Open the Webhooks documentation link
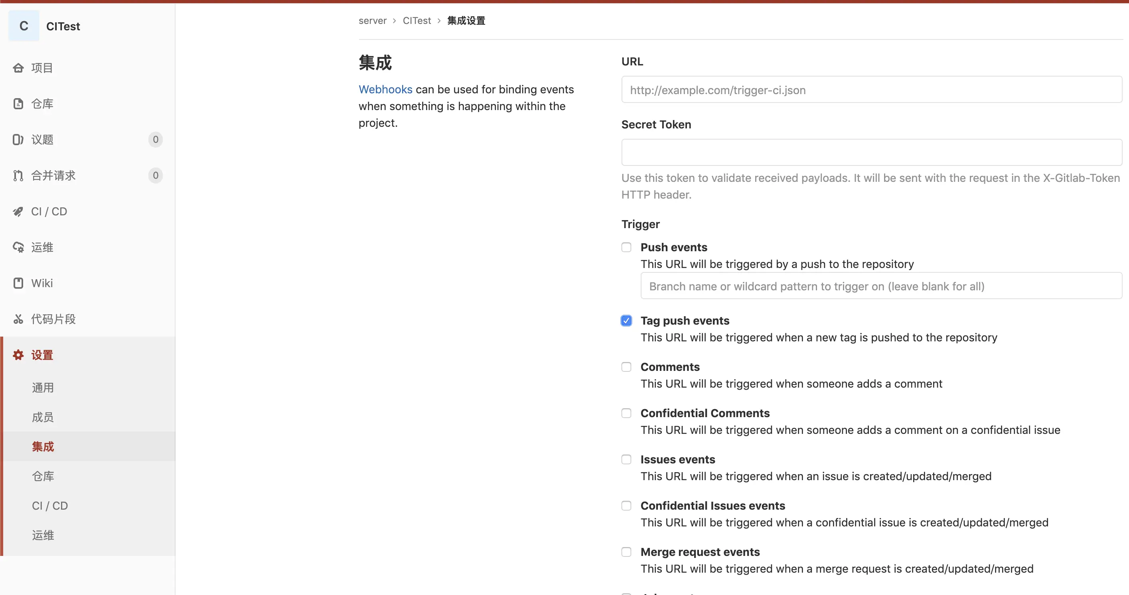The image size is (1129, 595). [x=385, y=89]
